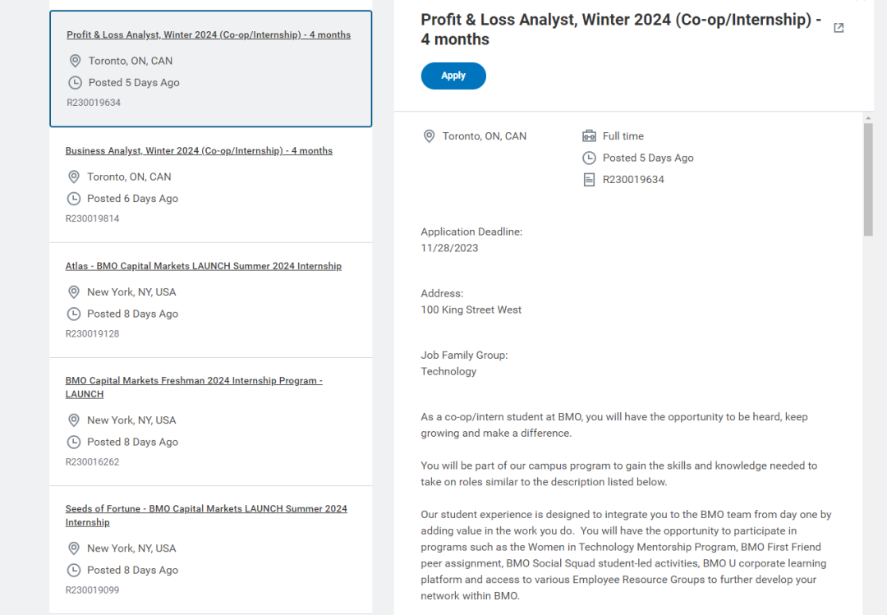Click the Profit & Loss Analyst heading in details
Viewport: 887px width, 615px height.
(621, 30)
